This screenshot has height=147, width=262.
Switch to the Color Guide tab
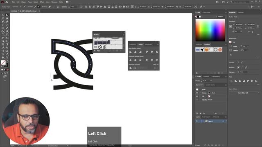pos(206,13)
